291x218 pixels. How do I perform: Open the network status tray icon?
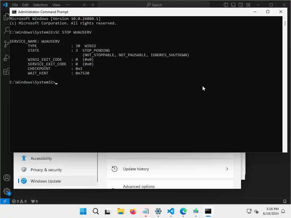[249, 211]
